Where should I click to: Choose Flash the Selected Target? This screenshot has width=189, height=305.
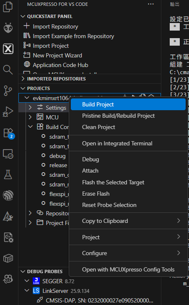click(128, 182)
